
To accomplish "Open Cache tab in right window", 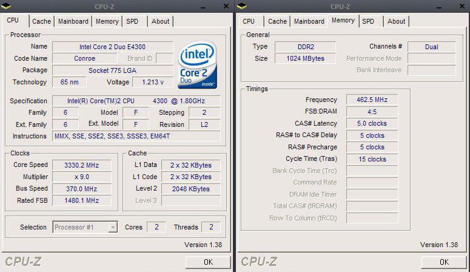I will click(x=278, y=21).
